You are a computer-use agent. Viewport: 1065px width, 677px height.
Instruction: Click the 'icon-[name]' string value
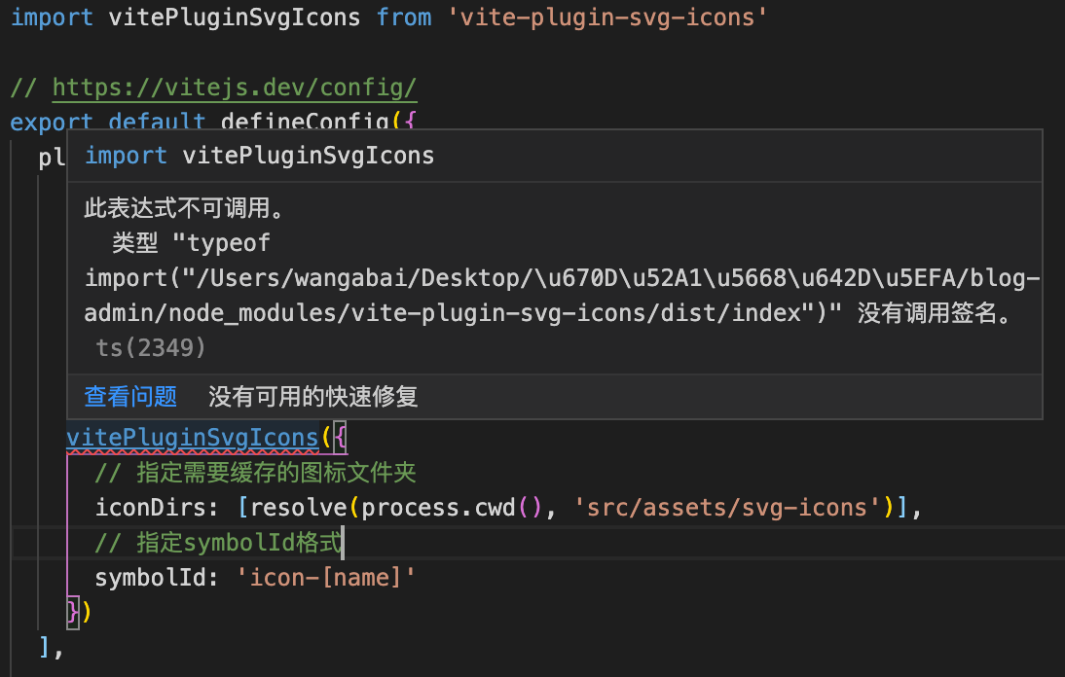(x=325, y=577)
